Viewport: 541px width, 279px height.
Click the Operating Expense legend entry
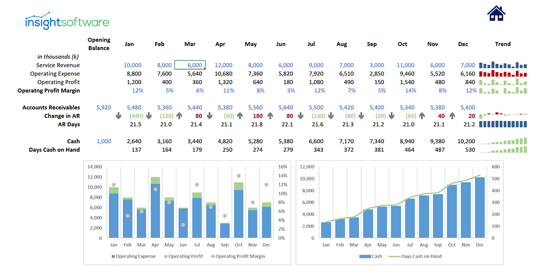point(134,256)
